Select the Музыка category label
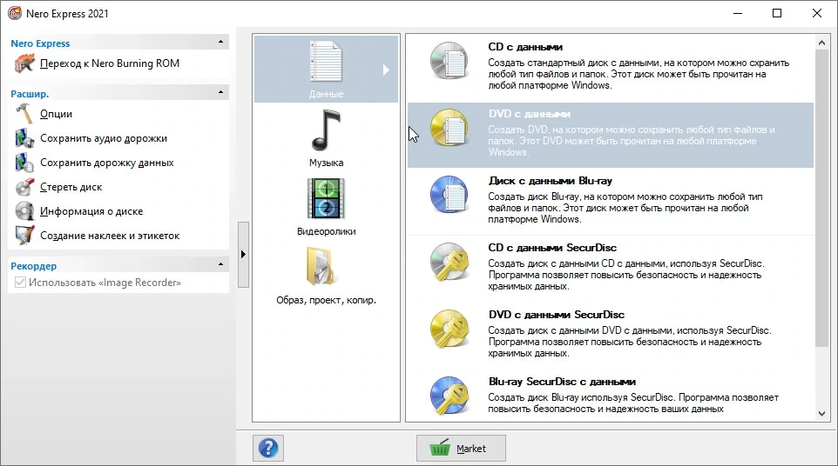Screen dimensions: 838x466 (326, 163)
